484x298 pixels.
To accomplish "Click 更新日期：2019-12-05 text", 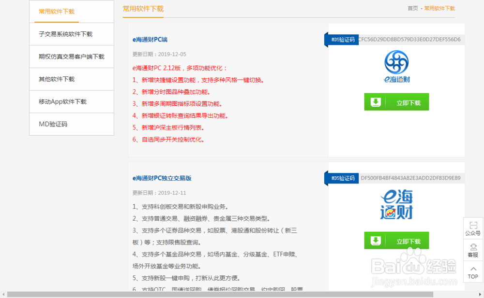I will coord(159,54).
